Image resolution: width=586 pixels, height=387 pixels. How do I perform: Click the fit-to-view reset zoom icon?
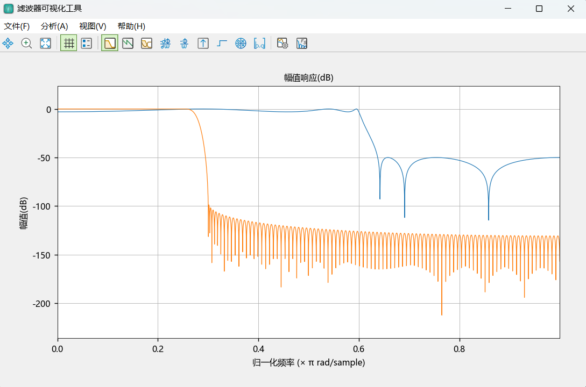tap(46, 44)
